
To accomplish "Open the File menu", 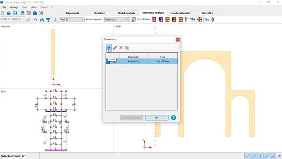I will pyautogui.click(x=4, y=7).
